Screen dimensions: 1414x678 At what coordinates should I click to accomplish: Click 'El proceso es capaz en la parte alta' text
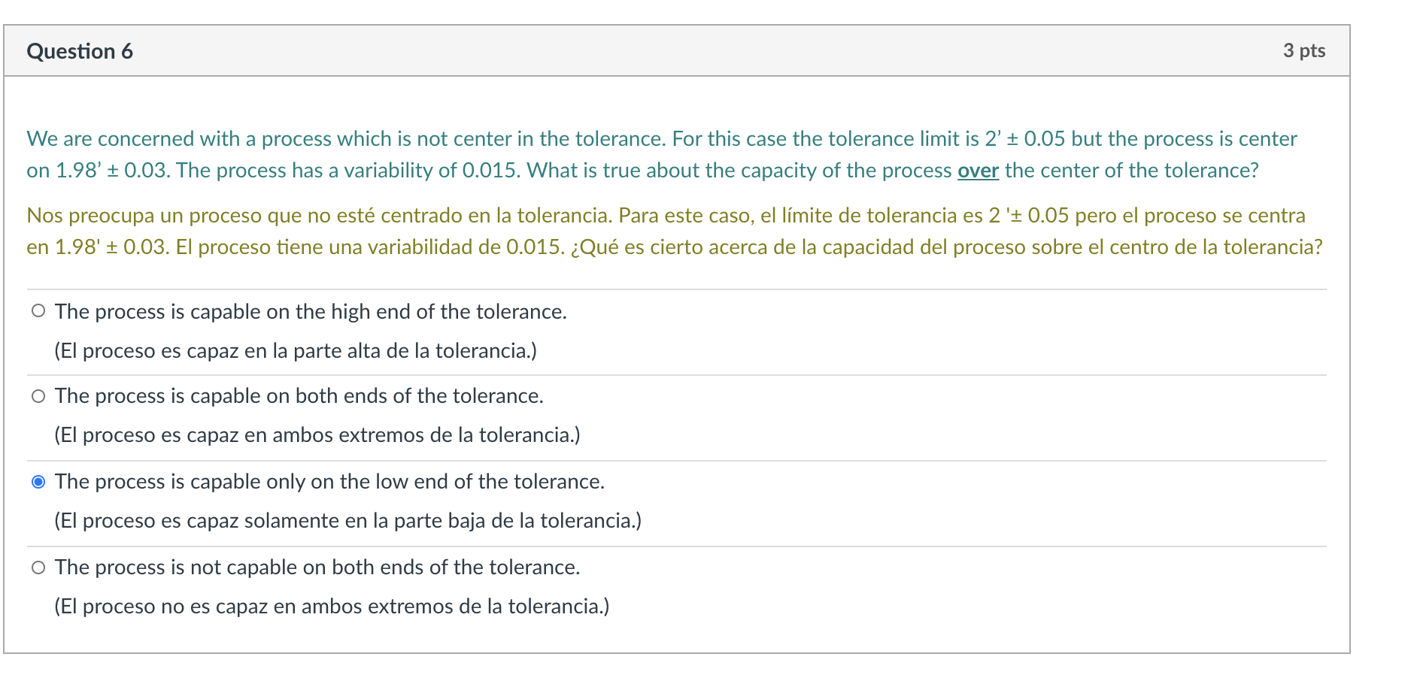295,350
